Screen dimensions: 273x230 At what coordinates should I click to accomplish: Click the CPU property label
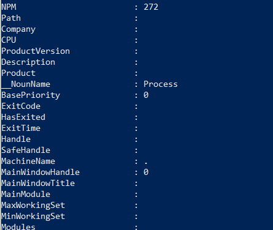(9, 40)
